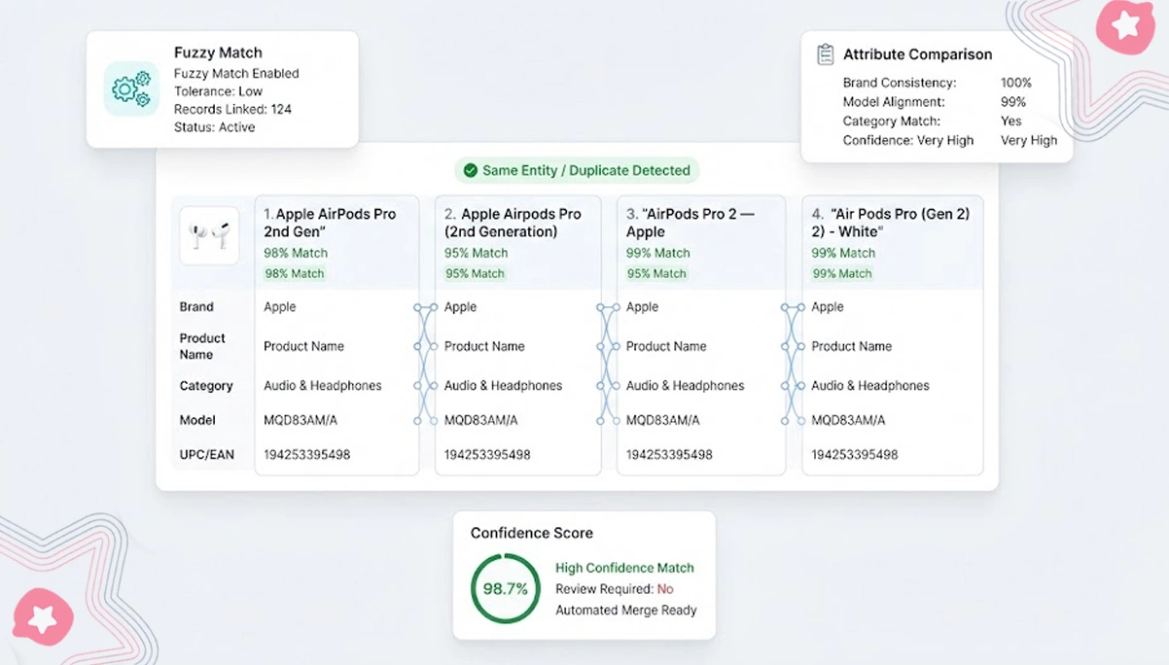Select the Tolerance: Low setting
Image resolution: width=1169 pixels, height=665 pixels.
tap(218, 91)
